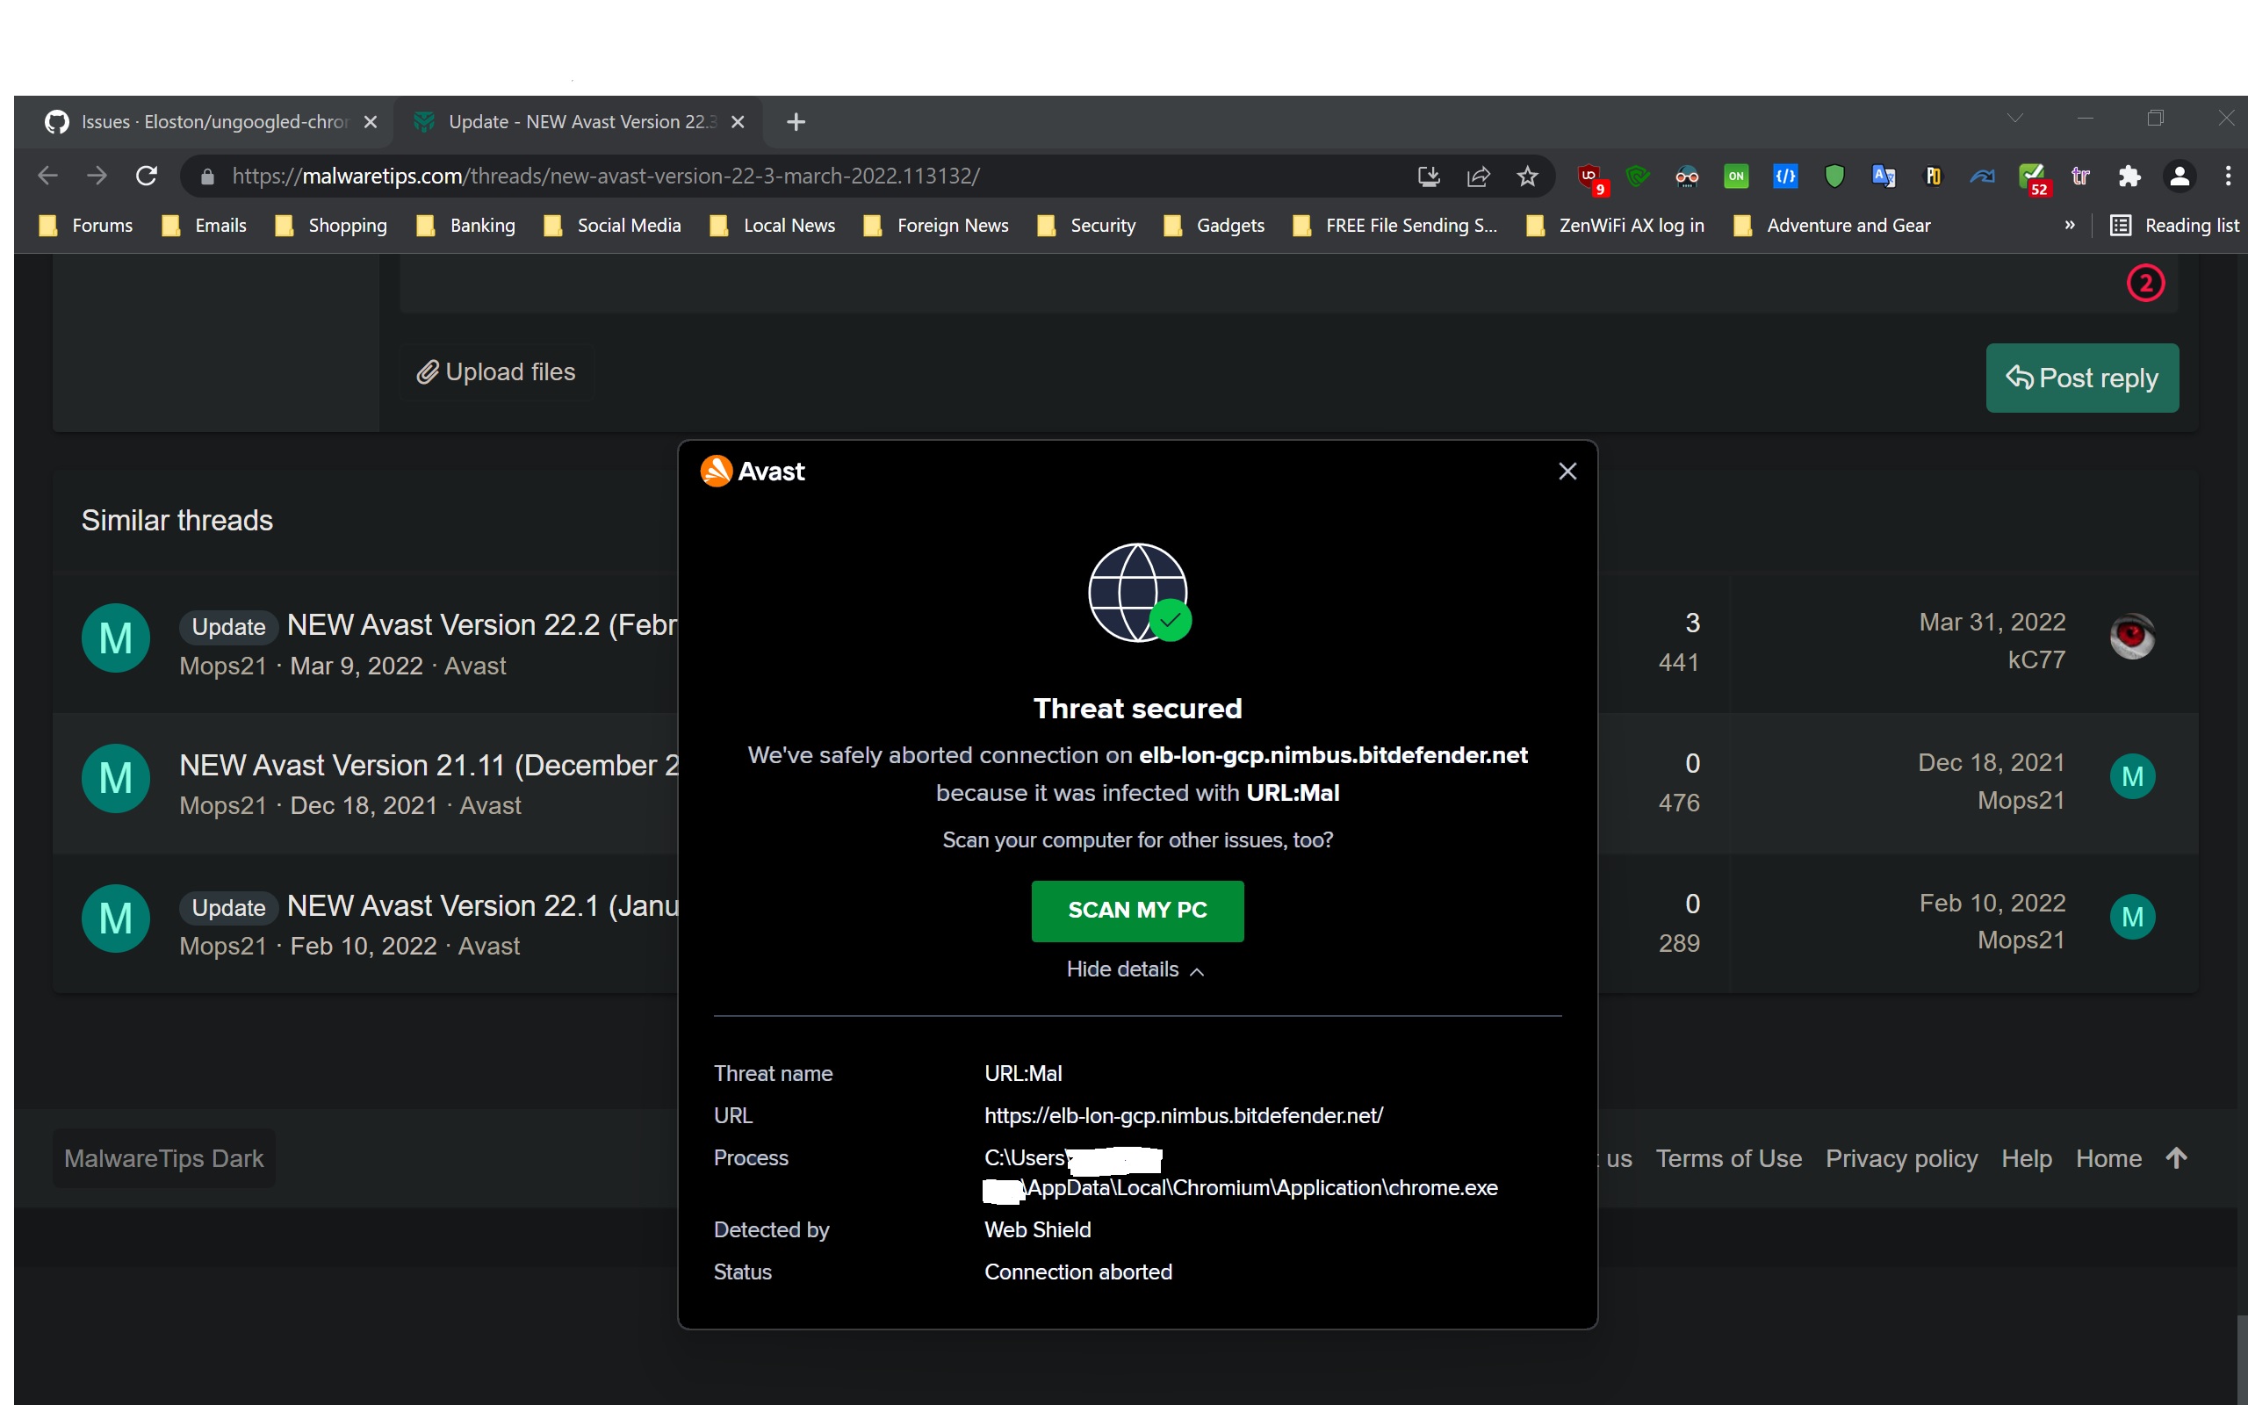Close the Avast threat popup
2248x1405 pixels.
[x=1567, y=472]
